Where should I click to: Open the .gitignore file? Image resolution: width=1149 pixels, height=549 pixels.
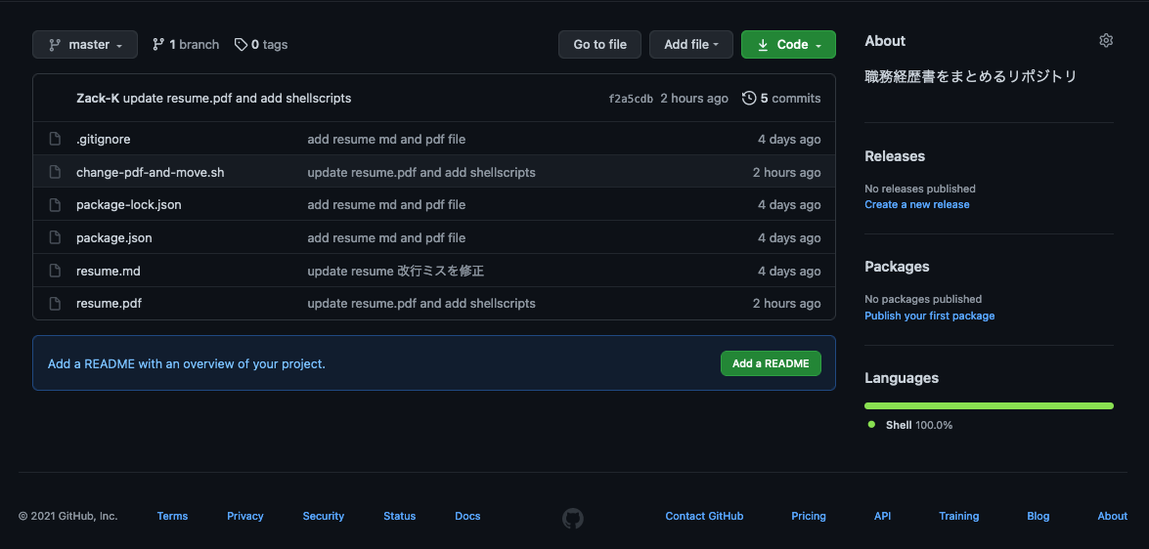[x=104, y=139]
